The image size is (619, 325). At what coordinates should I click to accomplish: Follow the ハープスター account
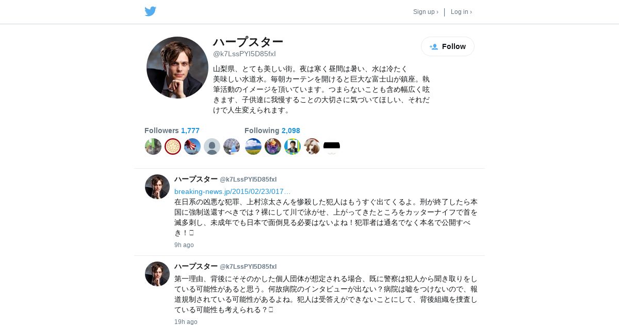click(447, 46)
